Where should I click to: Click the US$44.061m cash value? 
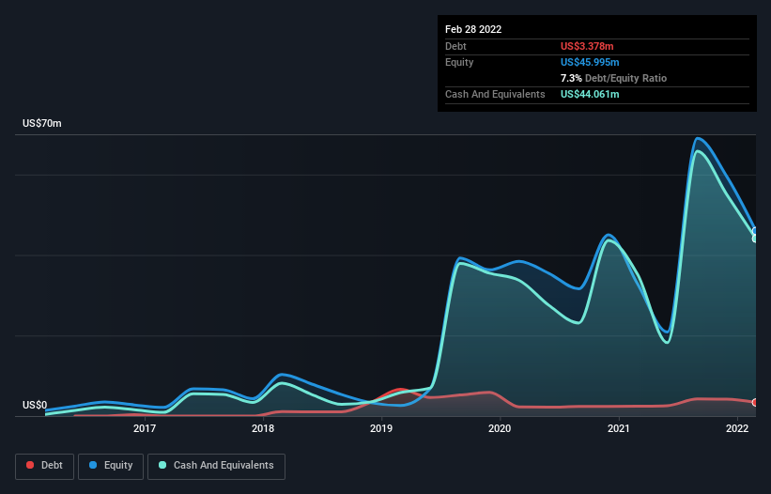pos(590,94)
